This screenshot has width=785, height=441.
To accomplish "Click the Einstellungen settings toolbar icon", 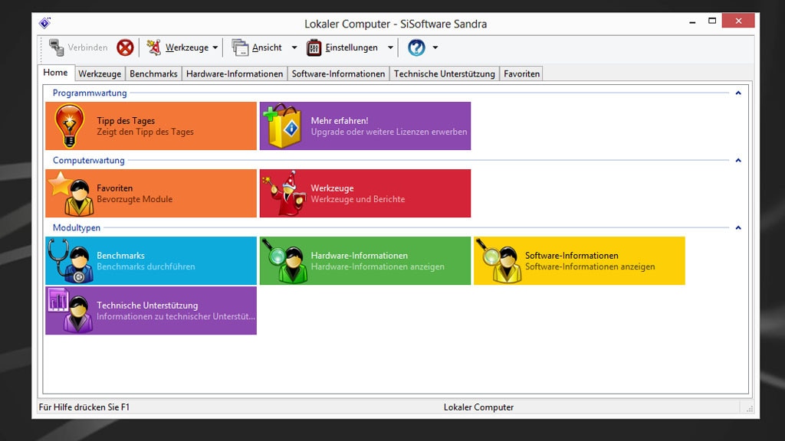I will point(314,47).
